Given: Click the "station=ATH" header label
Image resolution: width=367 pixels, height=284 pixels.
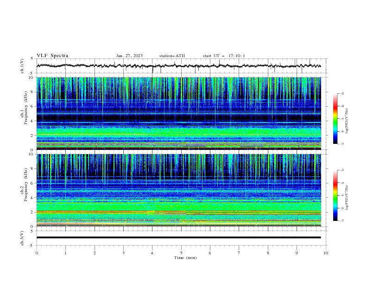Looking at the screenshot, I should coord(172,56).
